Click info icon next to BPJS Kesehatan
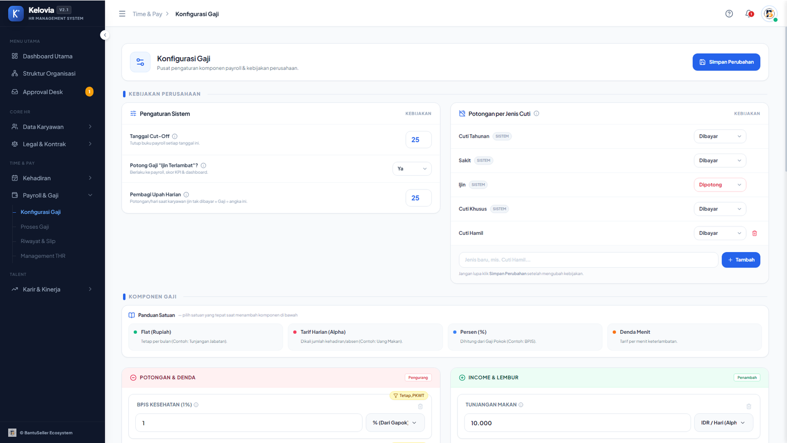 196,405
